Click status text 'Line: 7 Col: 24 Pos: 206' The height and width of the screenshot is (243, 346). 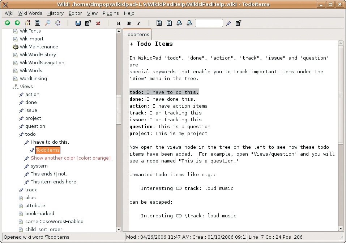coord(275,237)
